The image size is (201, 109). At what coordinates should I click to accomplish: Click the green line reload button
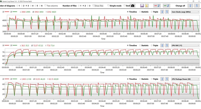pyautogui.click(x=166, y=5)
